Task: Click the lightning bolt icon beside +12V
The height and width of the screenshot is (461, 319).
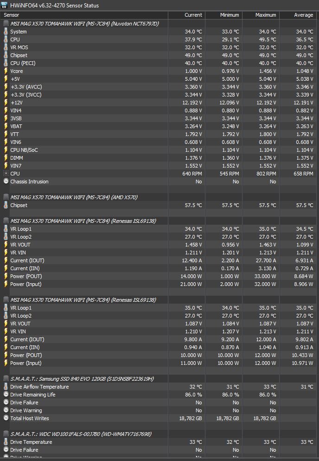Action: [x=6, y=103]
